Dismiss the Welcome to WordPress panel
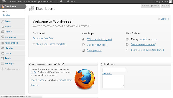This screenshot has width=173, height=98. pyautogui.click(x=164, y=19)
